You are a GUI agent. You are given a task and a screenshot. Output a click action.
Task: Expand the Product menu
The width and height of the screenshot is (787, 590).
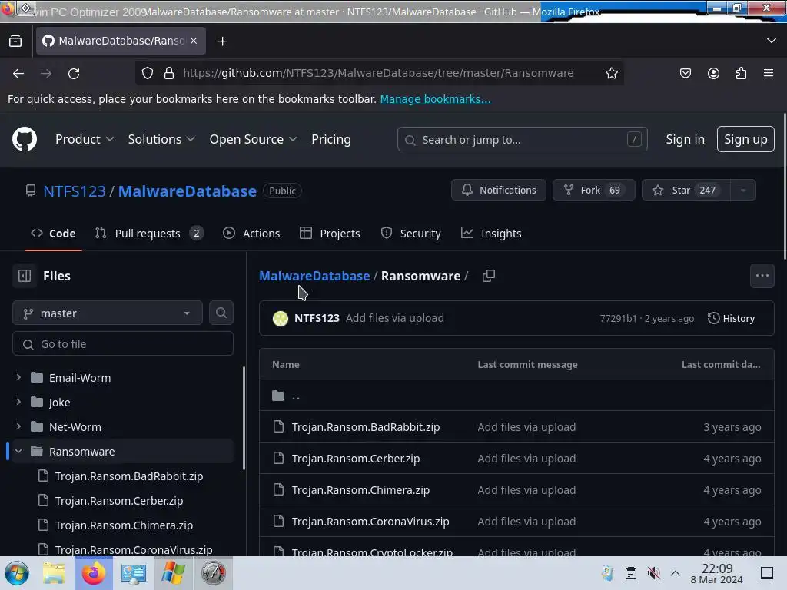tap(85, 139)
